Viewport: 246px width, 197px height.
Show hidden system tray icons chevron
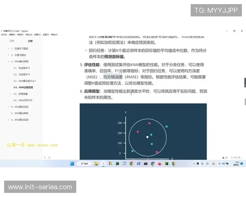coord(194,164)
